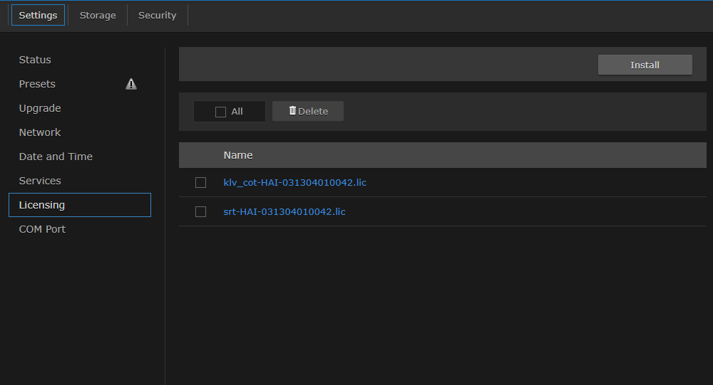
Task: Click the warning icon beside Presets
Action: 131,84
